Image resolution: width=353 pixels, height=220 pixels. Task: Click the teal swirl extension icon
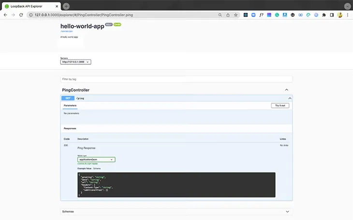[308, 15]
